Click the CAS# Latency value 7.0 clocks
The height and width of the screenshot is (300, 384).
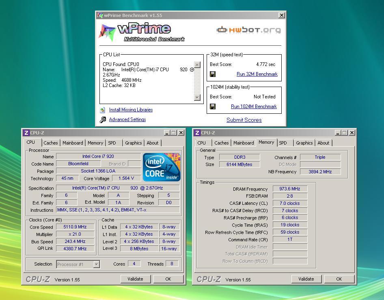(x=290, y=203)
